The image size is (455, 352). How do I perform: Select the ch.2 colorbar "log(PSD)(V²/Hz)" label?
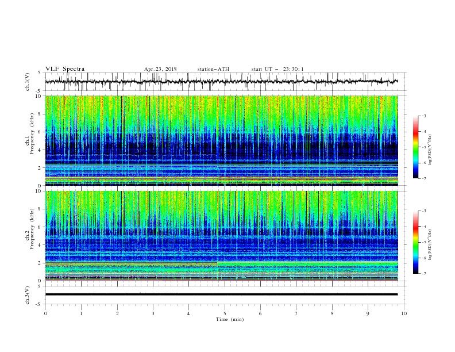(430, 245)
